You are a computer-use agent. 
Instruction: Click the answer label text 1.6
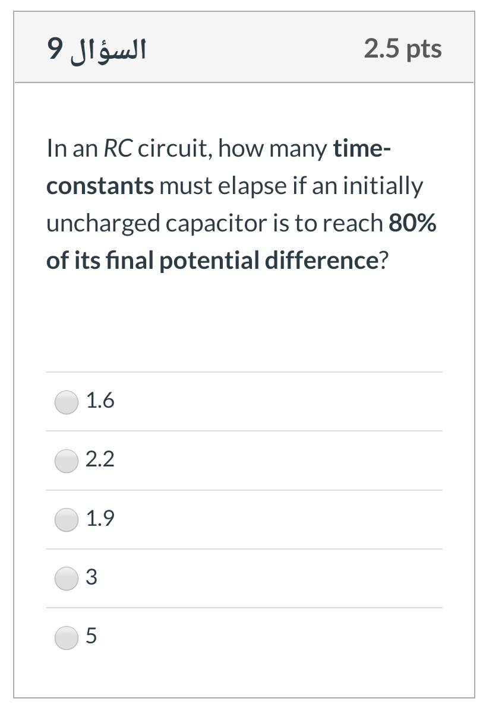(x=100, y=401)
